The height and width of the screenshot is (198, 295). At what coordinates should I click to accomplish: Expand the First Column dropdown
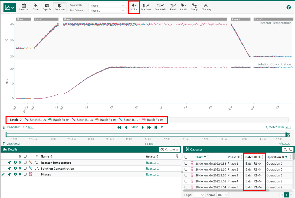[x=107, y=11]
